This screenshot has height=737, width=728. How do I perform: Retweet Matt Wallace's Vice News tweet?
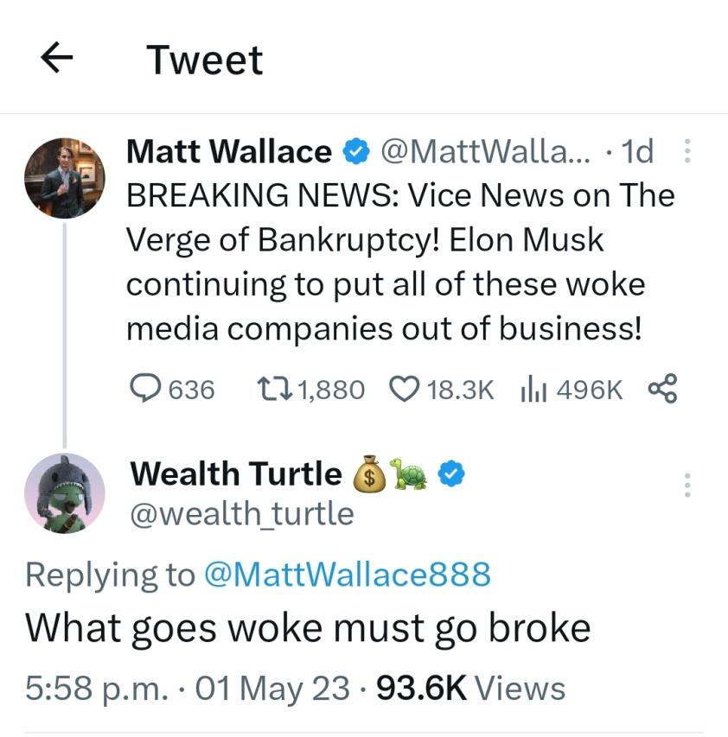pyautogui.click(x=276, y=390)
